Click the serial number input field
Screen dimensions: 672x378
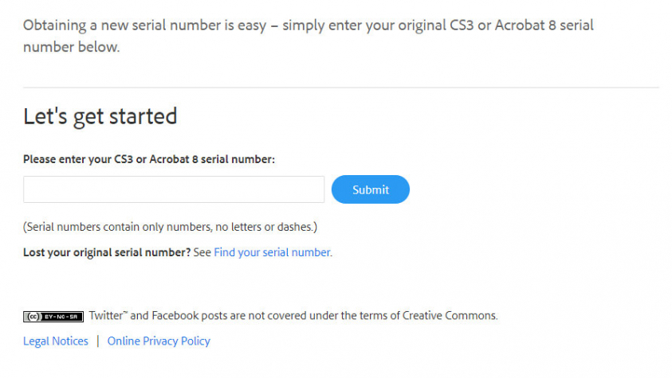[174, 189]
